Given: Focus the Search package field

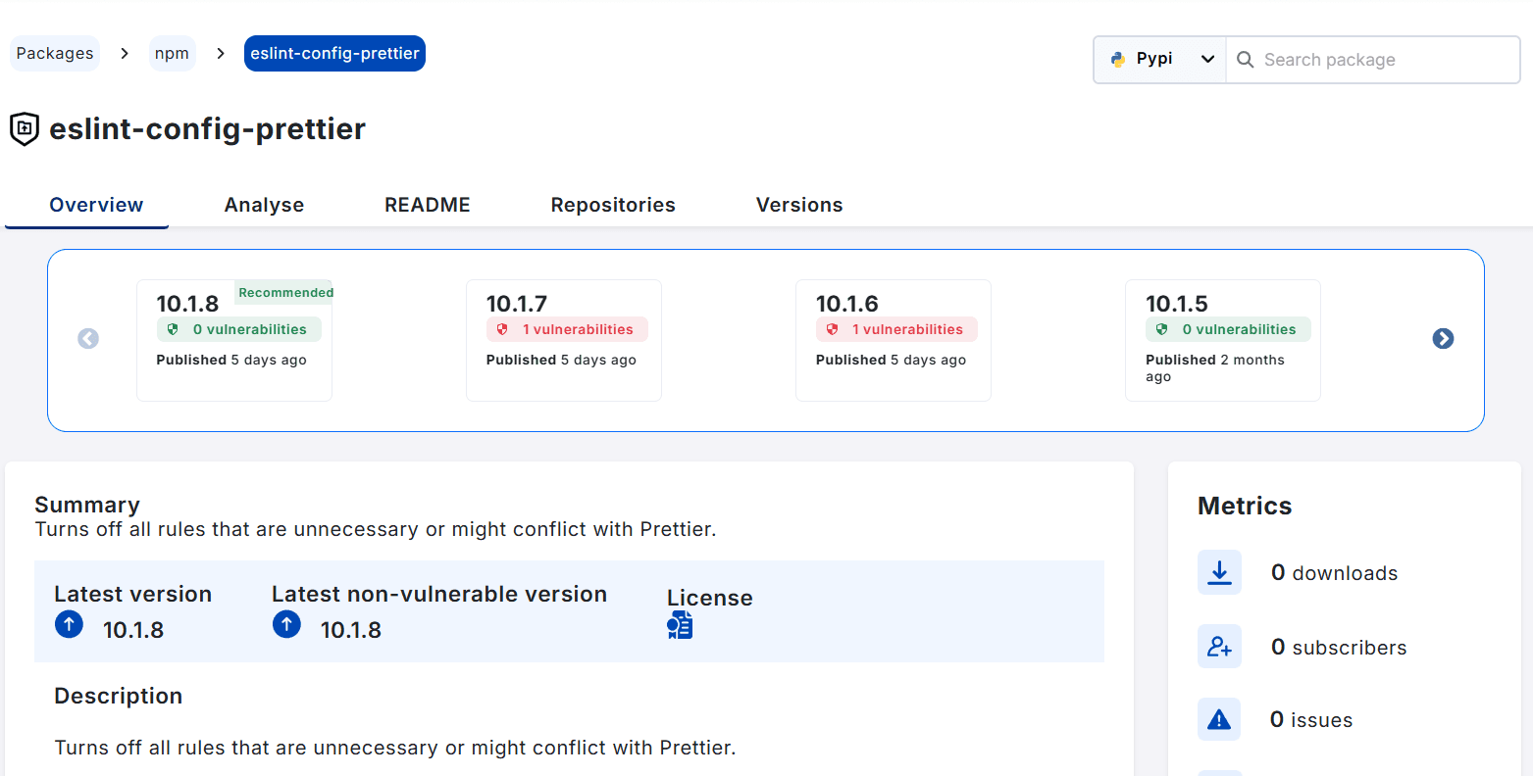Looking at the screenshot, I should click(x=1373, y=60).
